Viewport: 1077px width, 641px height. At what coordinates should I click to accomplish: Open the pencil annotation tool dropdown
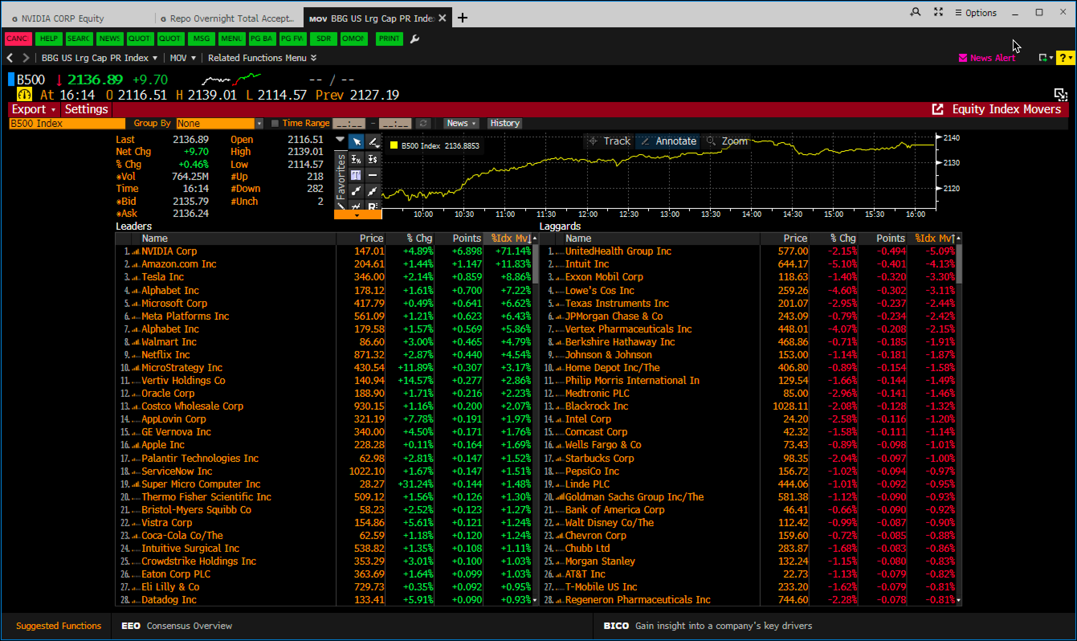coord(373,142)
